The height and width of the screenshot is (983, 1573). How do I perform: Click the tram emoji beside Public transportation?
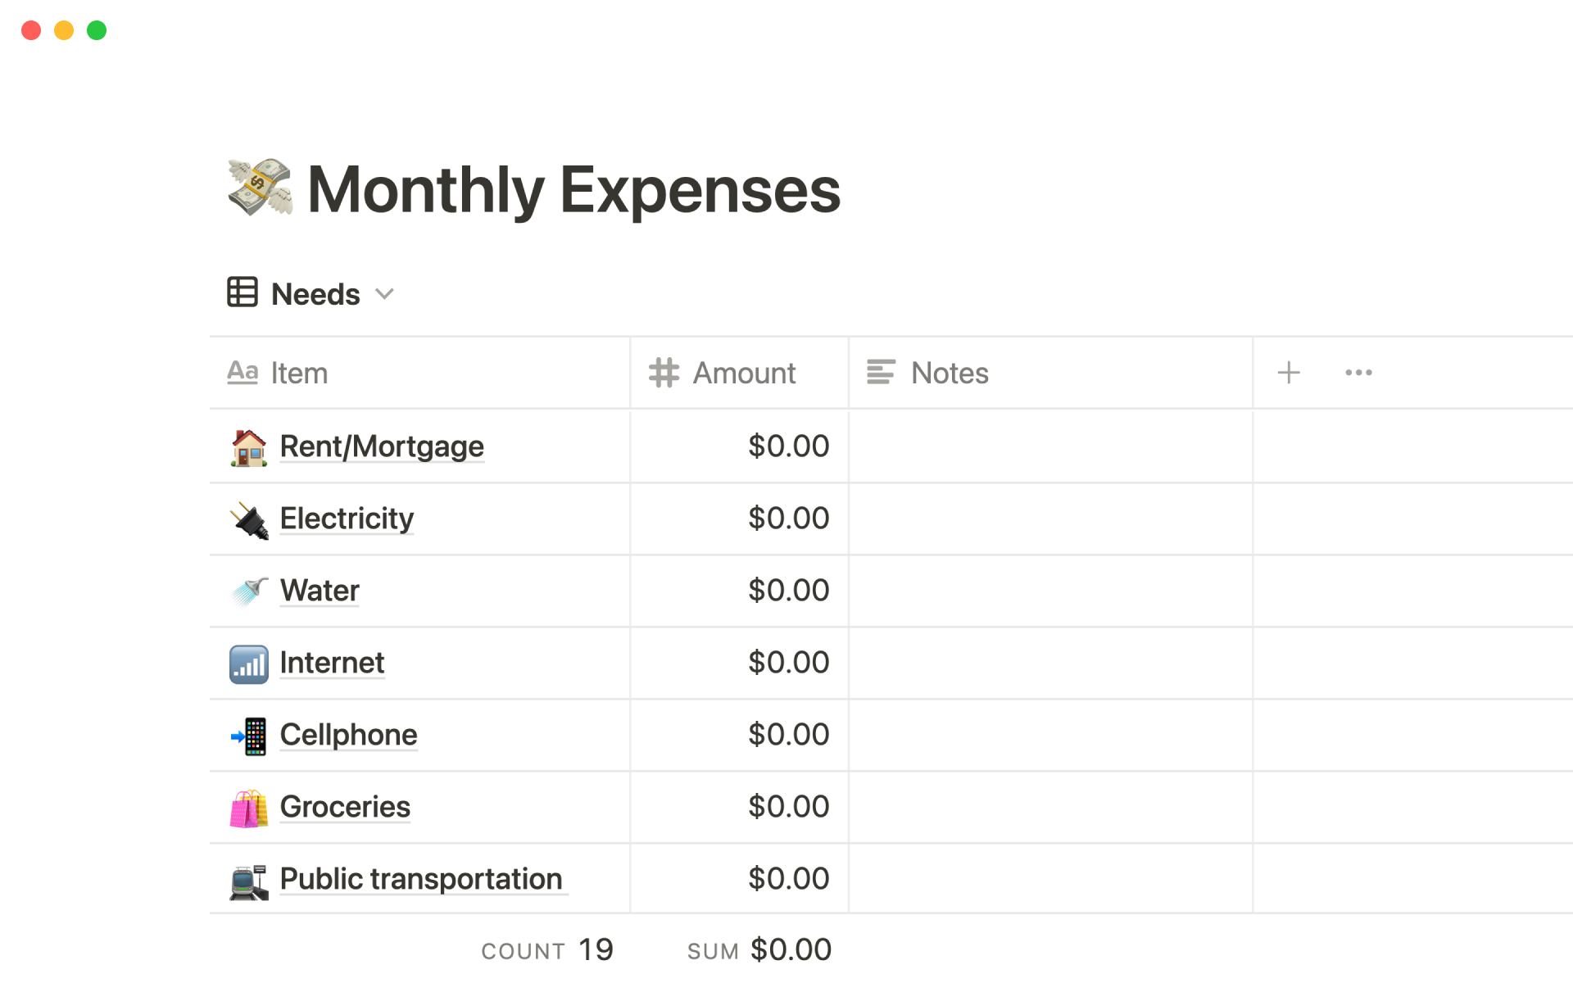coord(248,879)
